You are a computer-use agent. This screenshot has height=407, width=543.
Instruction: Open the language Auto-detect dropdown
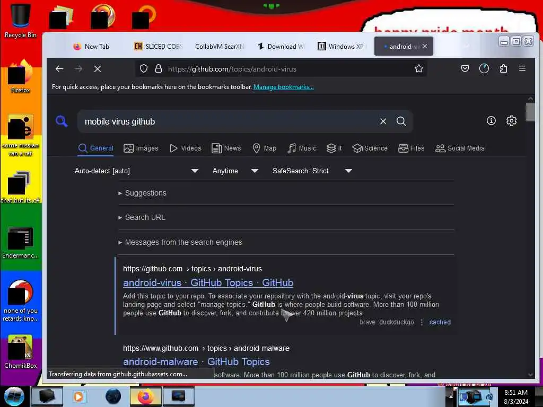pos(136,171)
